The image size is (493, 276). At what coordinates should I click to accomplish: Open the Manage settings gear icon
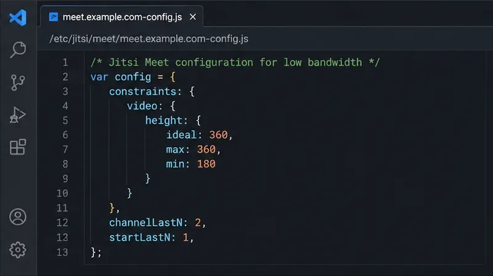[x=18, y=250]
